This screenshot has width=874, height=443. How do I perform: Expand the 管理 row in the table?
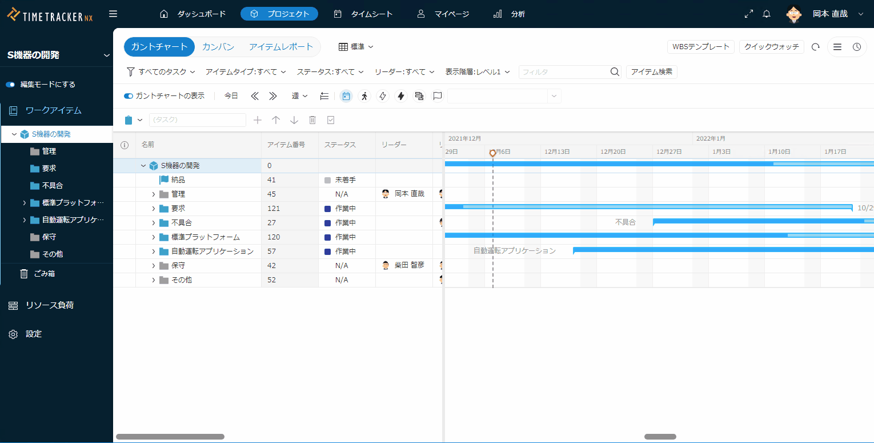point(153,194)
